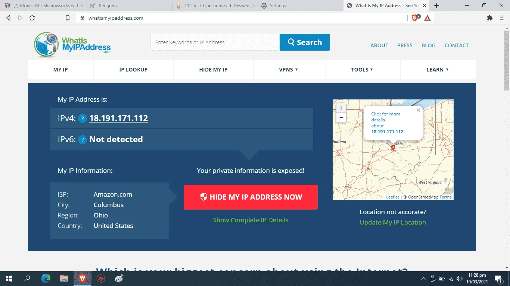Open the paint palette app on the taskbar
The image size is (510, 286).
pos(119,279)
